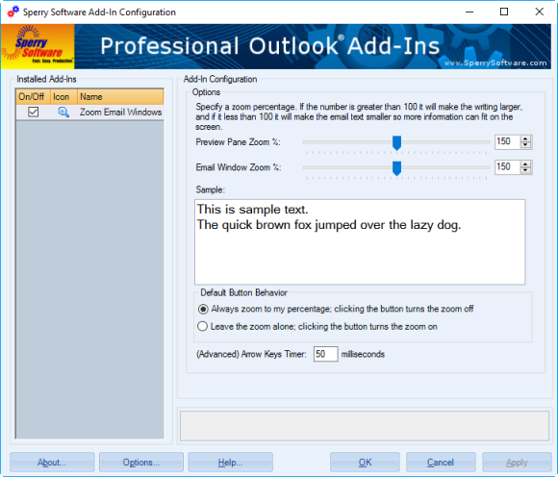Image resolution: width=558 pixels, height=477 pixels.
Task: Click the Email Window Zoom value field
Action: click(x=507, y=167)
